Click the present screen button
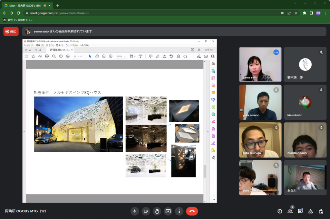Screen dimensions: 330x220 [168, 211]
